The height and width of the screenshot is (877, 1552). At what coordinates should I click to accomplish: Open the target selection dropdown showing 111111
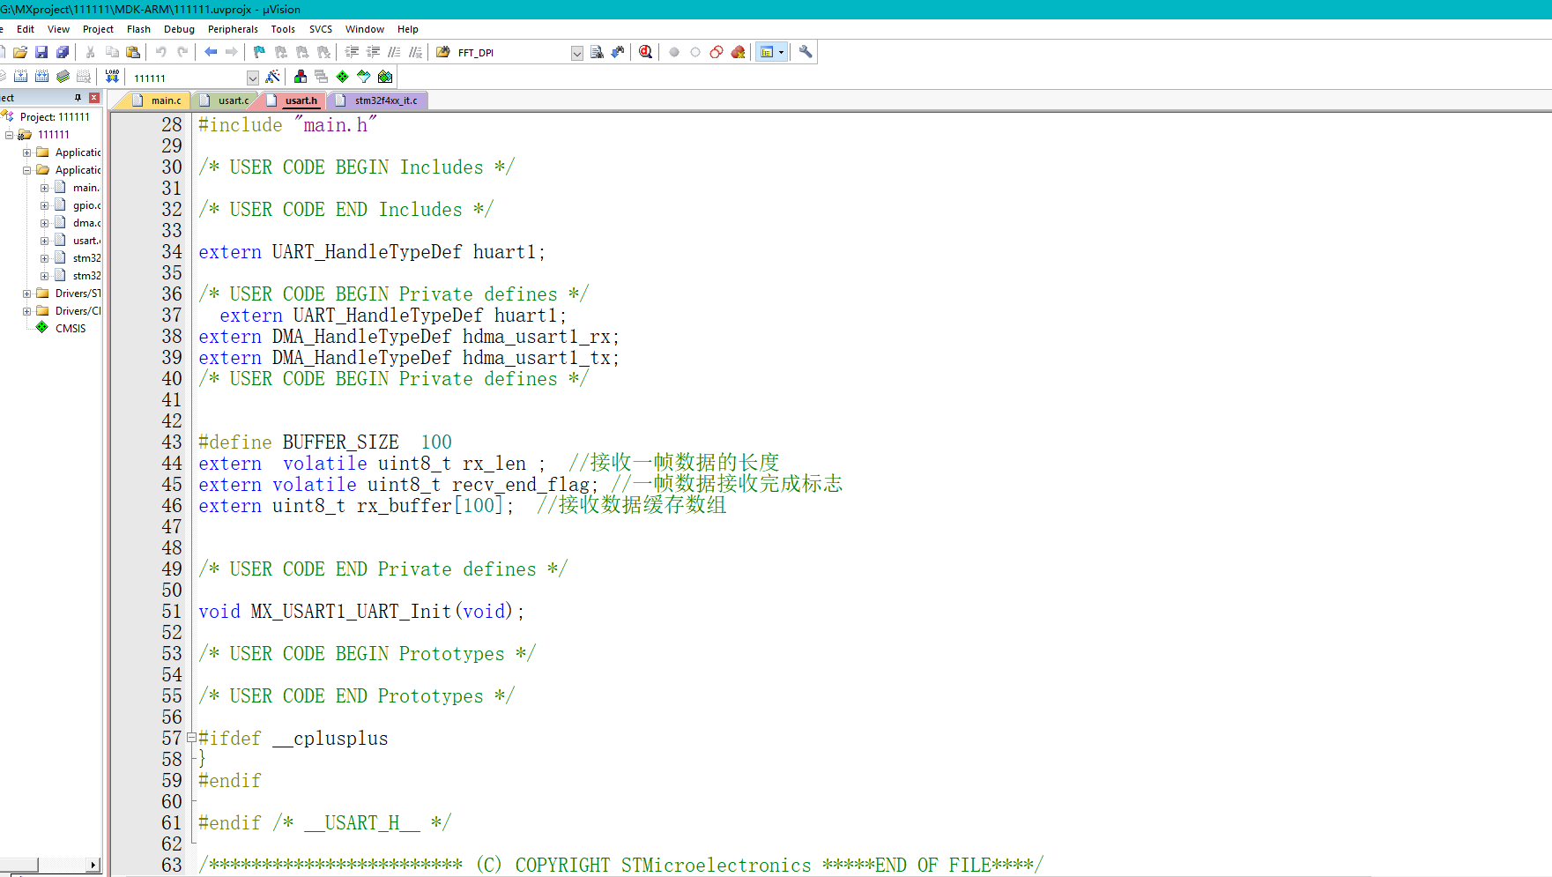point(253,78)
